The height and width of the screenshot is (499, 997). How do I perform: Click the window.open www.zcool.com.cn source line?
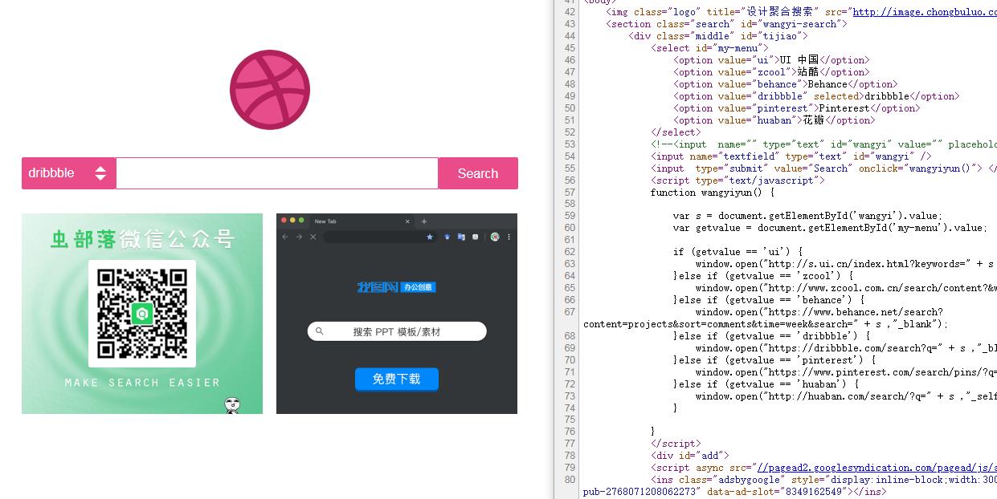click(x=846, y=288)
